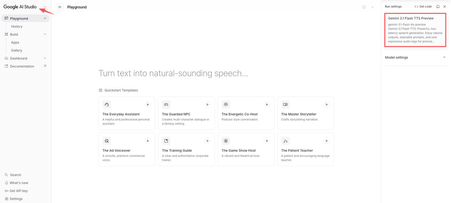Open The Training Guide card title
The width and height of the screenshot is (451, 203).
coord(177,150)
